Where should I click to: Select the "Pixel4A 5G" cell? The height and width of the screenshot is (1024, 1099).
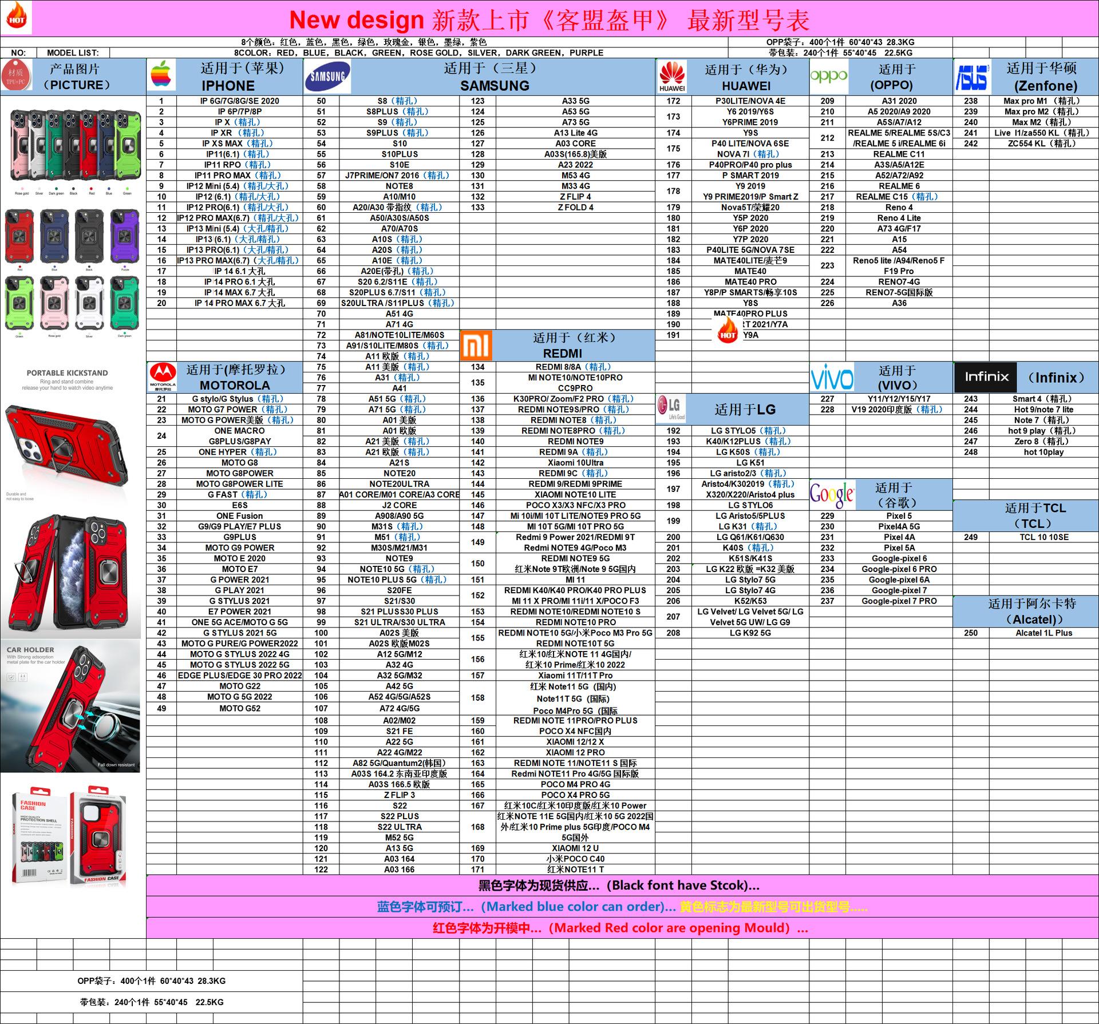coord(899,527)
